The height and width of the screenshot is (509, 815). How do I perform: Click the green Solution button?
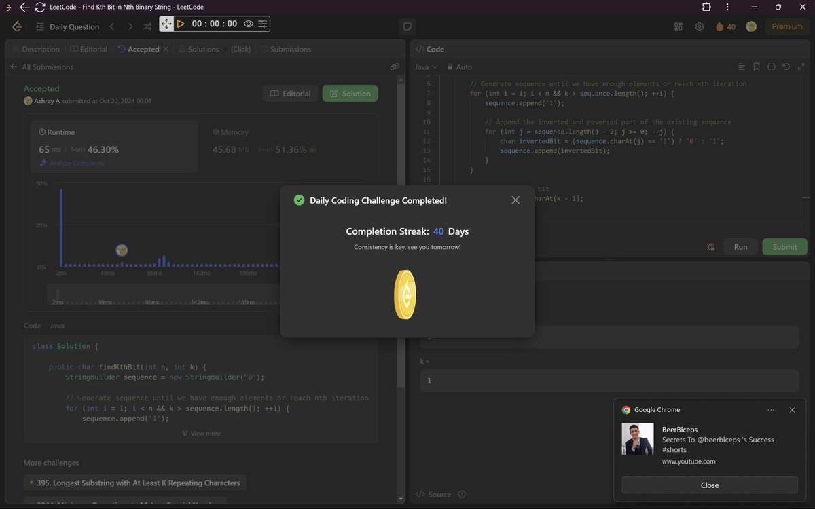click(x=350, y=94)
